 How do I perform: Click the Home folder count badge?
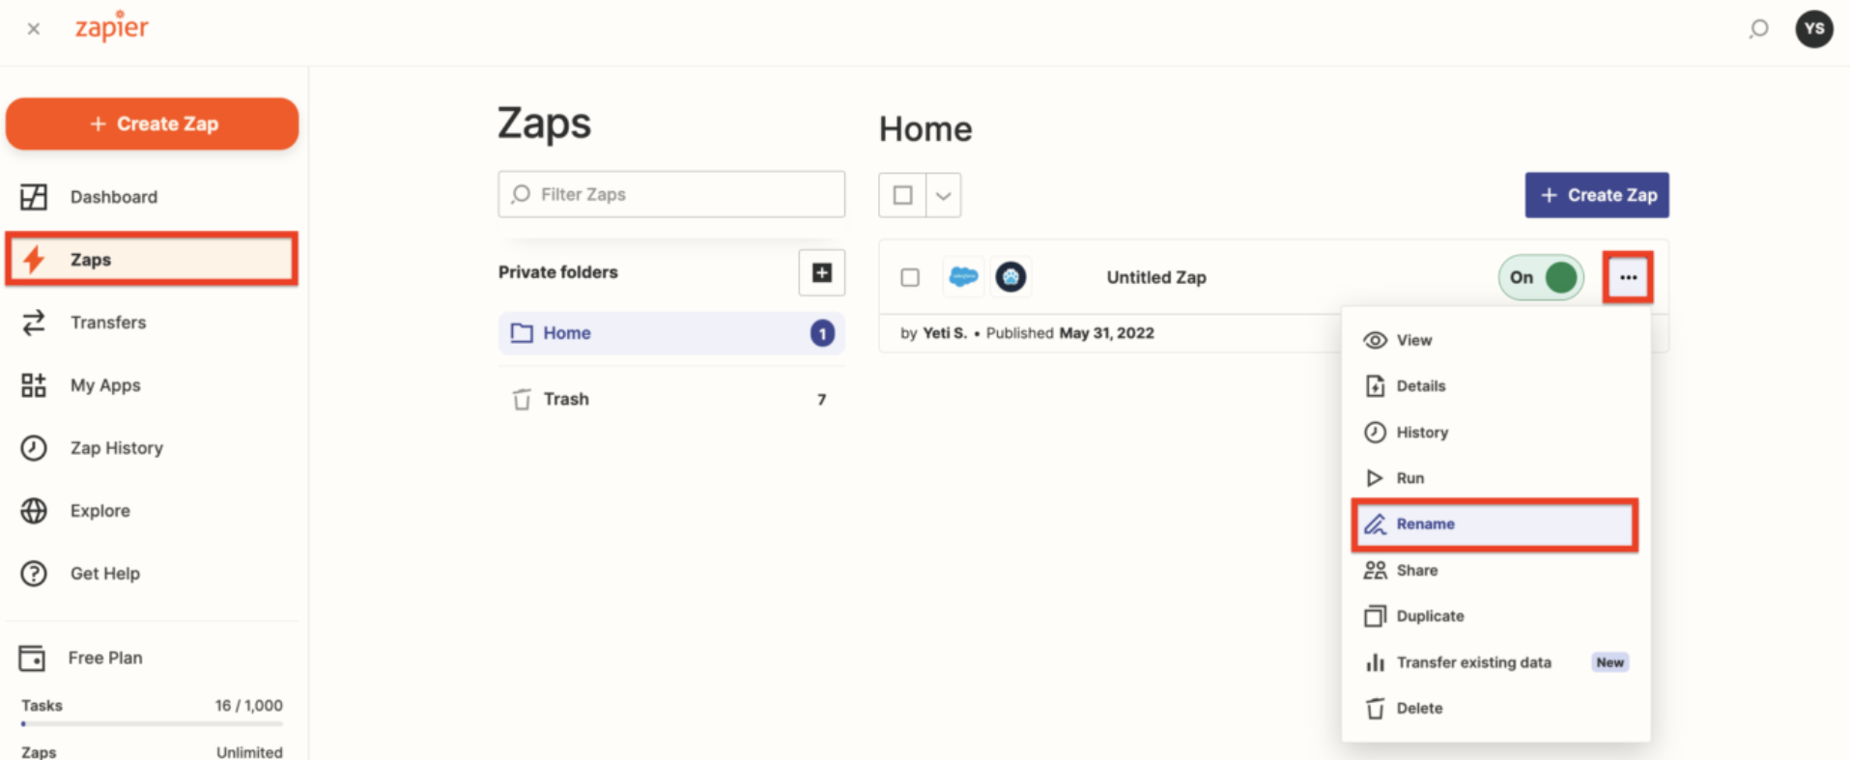point(822,333)
